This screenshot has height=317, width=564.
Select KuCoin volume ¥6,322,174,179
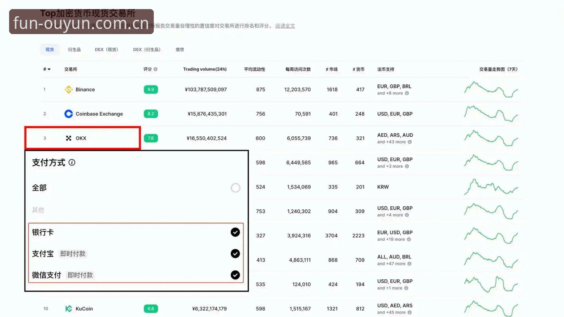click(x=209, y=309)
